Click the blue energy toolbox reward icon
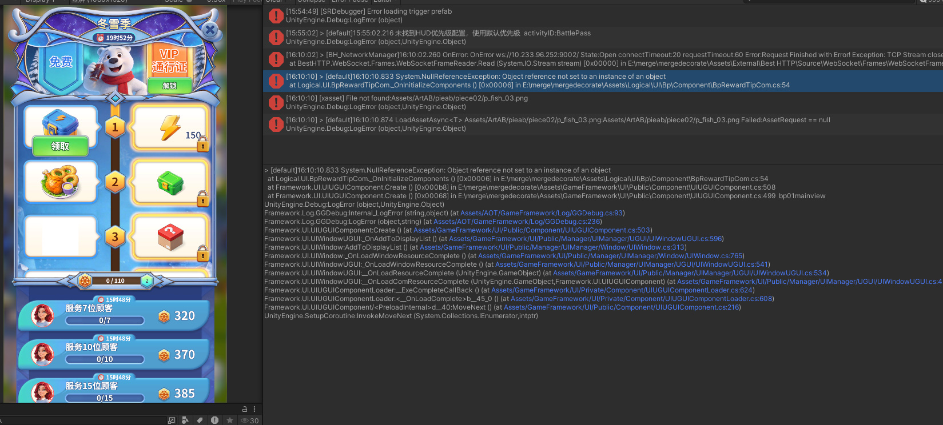 coord(60,123)
